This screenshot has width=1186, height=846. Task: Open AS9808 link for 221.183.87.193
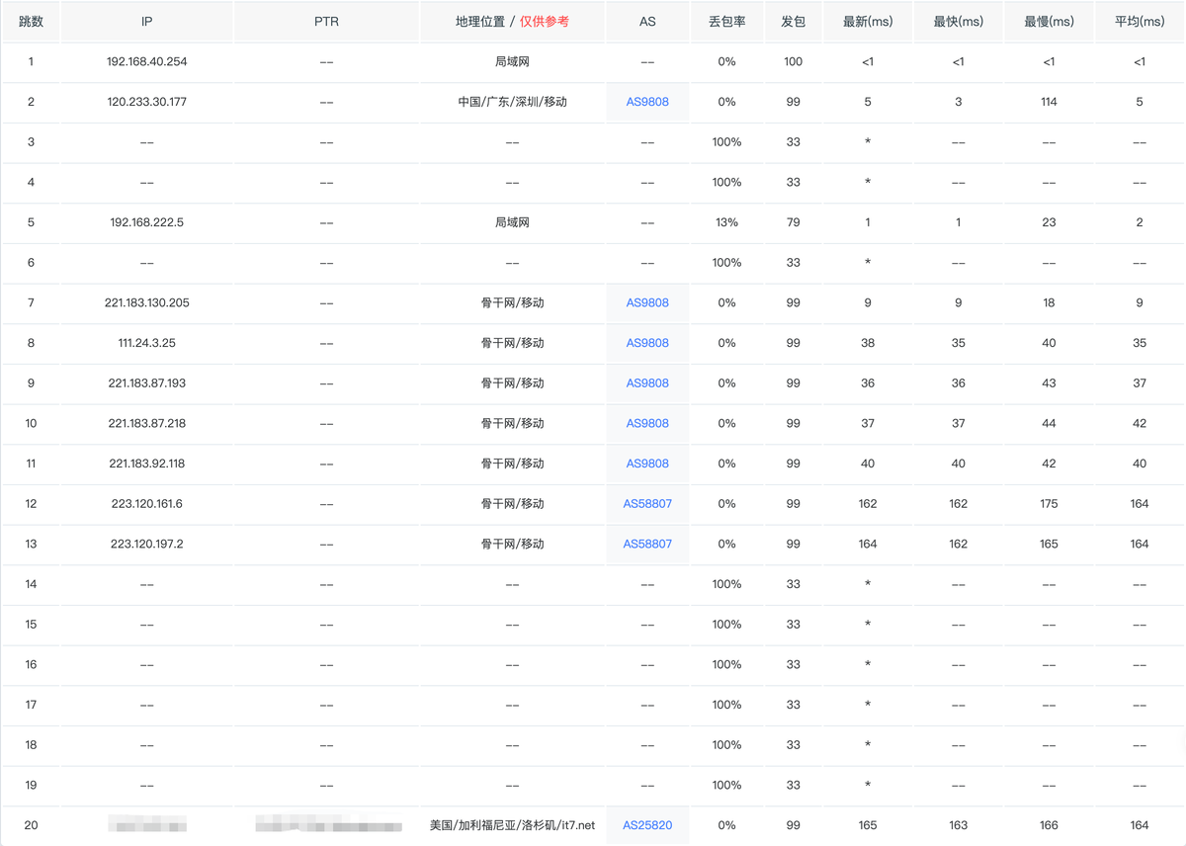(x=647, y=383)
